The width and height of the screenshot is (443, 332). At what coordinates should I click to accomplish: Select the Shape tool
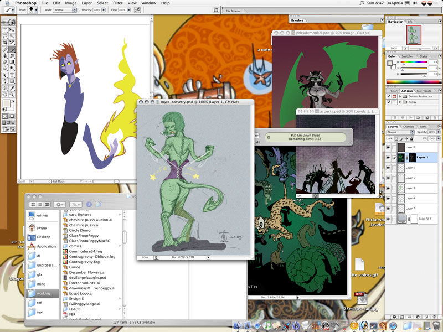12,81
